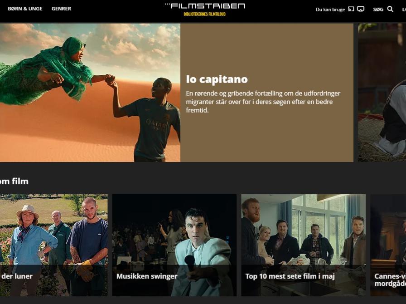Click the cut-off login link at right edge
406x304 pixels.
[403, 9]
